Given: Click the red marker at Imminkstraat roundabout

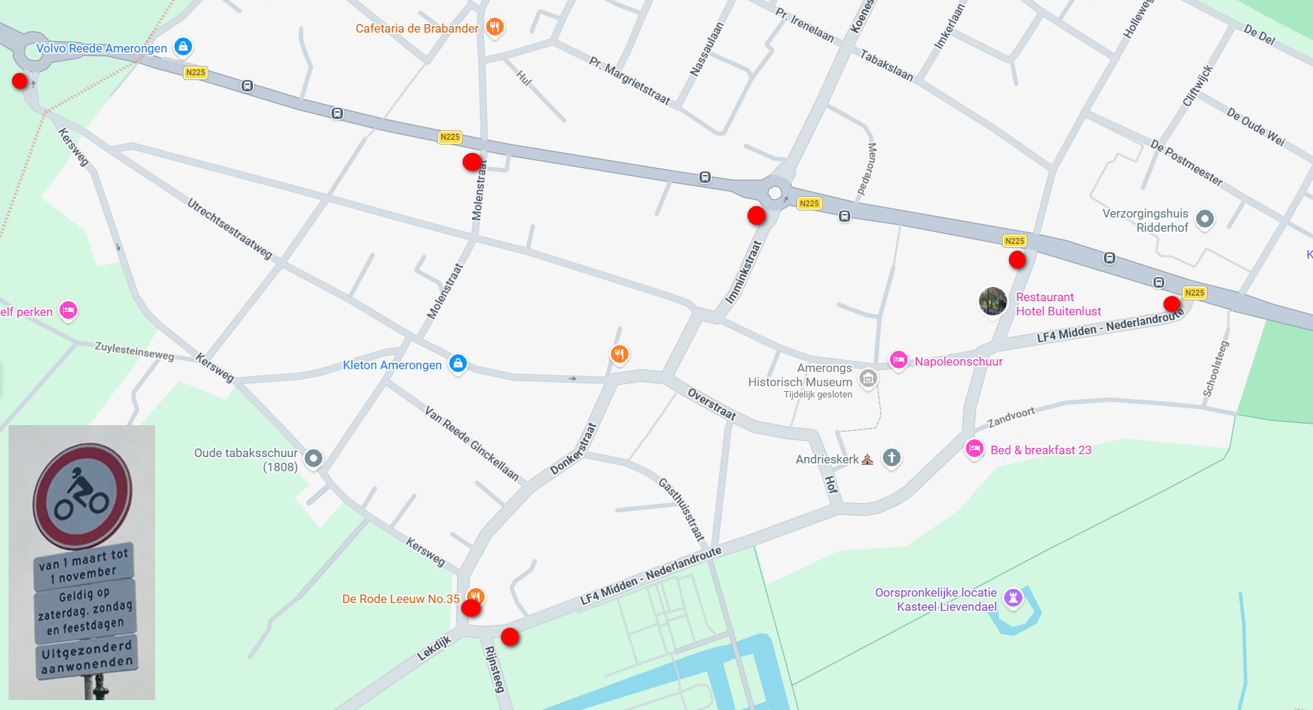Looking at the screenshot, I should pyautogui.click(x=756, y=215).
